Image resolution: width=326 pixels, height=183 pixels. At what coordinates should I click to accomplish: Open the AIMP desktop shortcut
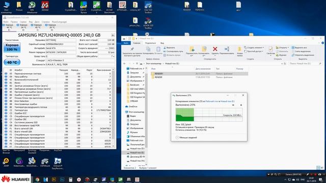[6, 162]
